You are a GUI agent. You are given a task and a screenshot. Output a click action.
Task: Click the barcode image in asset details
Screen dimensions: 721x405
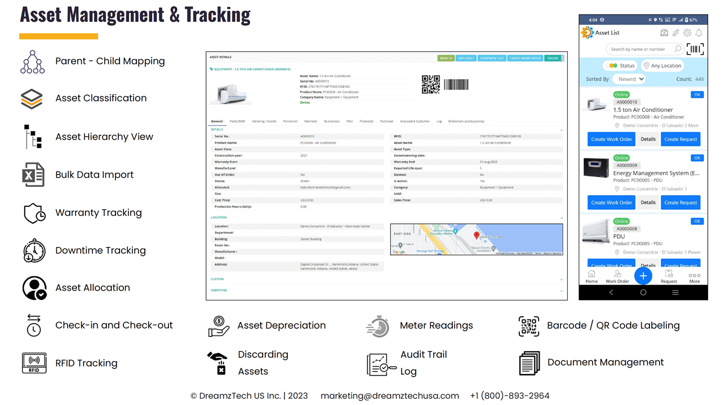coord(456,84)
